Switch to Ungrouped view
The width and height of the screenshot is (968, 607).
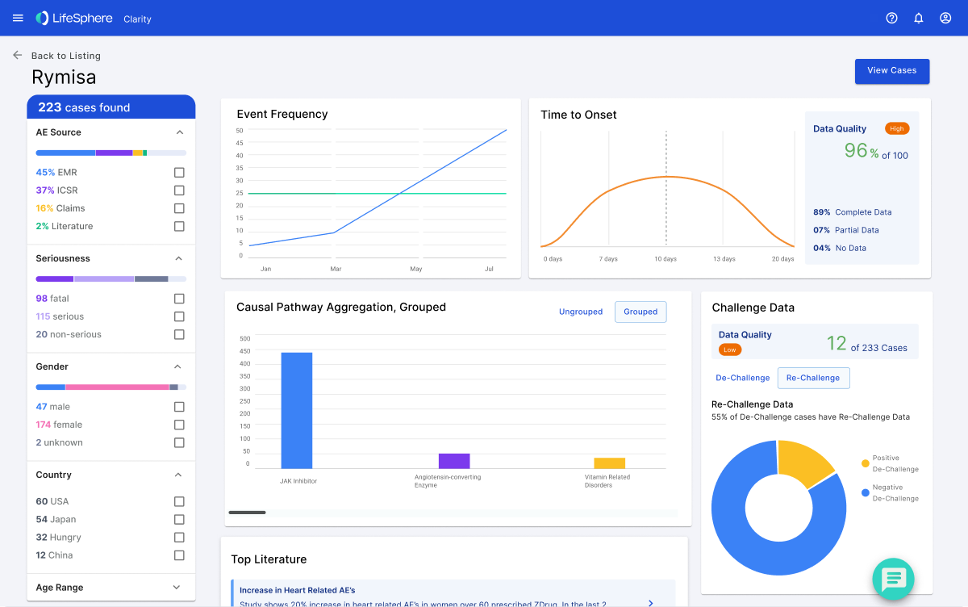click(x=581, y=312)
